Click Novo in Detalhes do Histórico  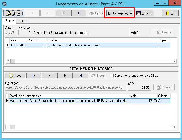tap(15, 76)
